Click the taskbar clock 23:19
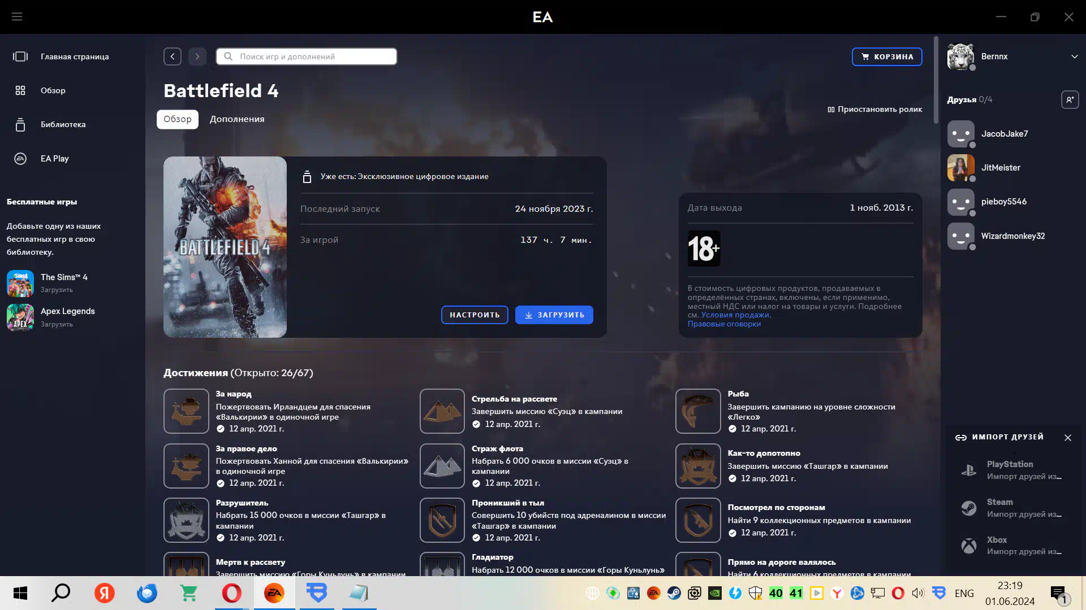The width and height of the screenshot is (1086, 610). coord(1010,586)
